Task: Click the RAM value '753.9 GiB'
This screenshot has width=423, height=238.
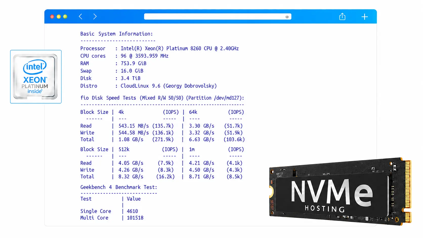Action: (133, 63)
